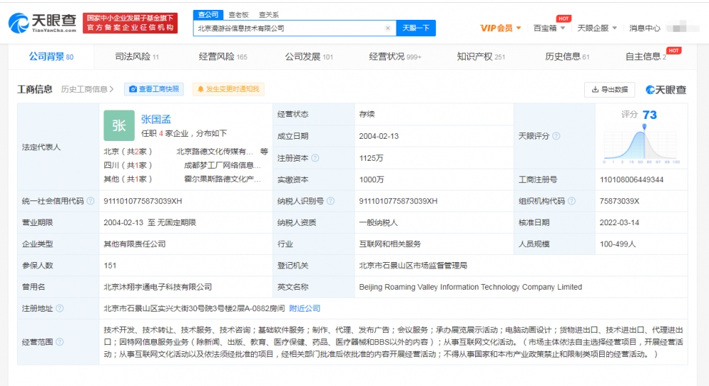The height and width of the screenshot is (386, 709).
Task: Click taxpayer qualification 一般纳税人
Action: pyautogui.click(x=378, y=222)
